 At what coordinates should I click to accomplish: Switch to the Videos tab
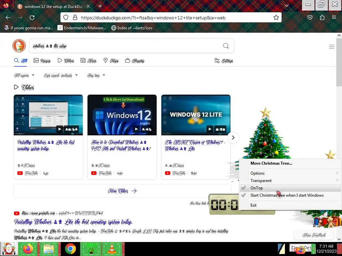point(66,61)
